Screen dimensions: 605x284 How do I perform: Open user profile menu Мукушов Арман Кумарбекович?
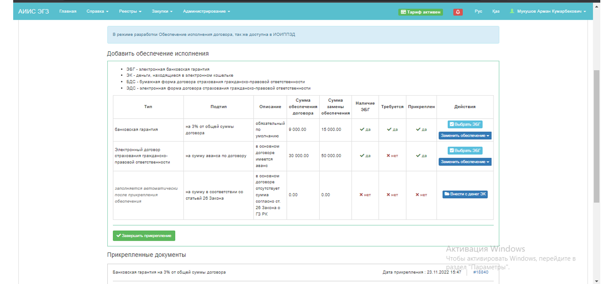(x=548, y=11)
